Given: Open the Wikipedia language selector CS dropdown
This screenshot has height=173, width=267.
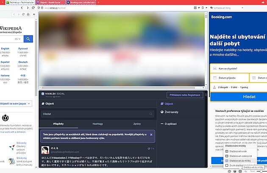Looking at the screenshot, I should (x=18, y=39).
